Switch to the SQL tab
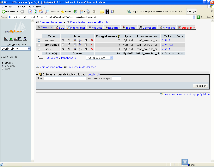Image resolution: width=214 pixels, height=167 pixels. pos(60,28)
